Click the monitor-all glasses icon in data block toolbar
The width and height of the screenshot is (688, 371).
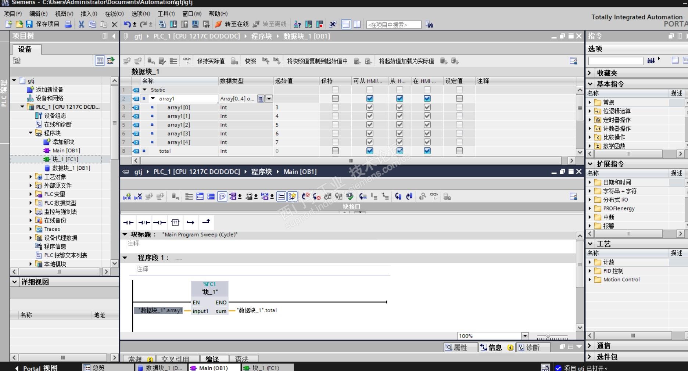click(187, 61)
